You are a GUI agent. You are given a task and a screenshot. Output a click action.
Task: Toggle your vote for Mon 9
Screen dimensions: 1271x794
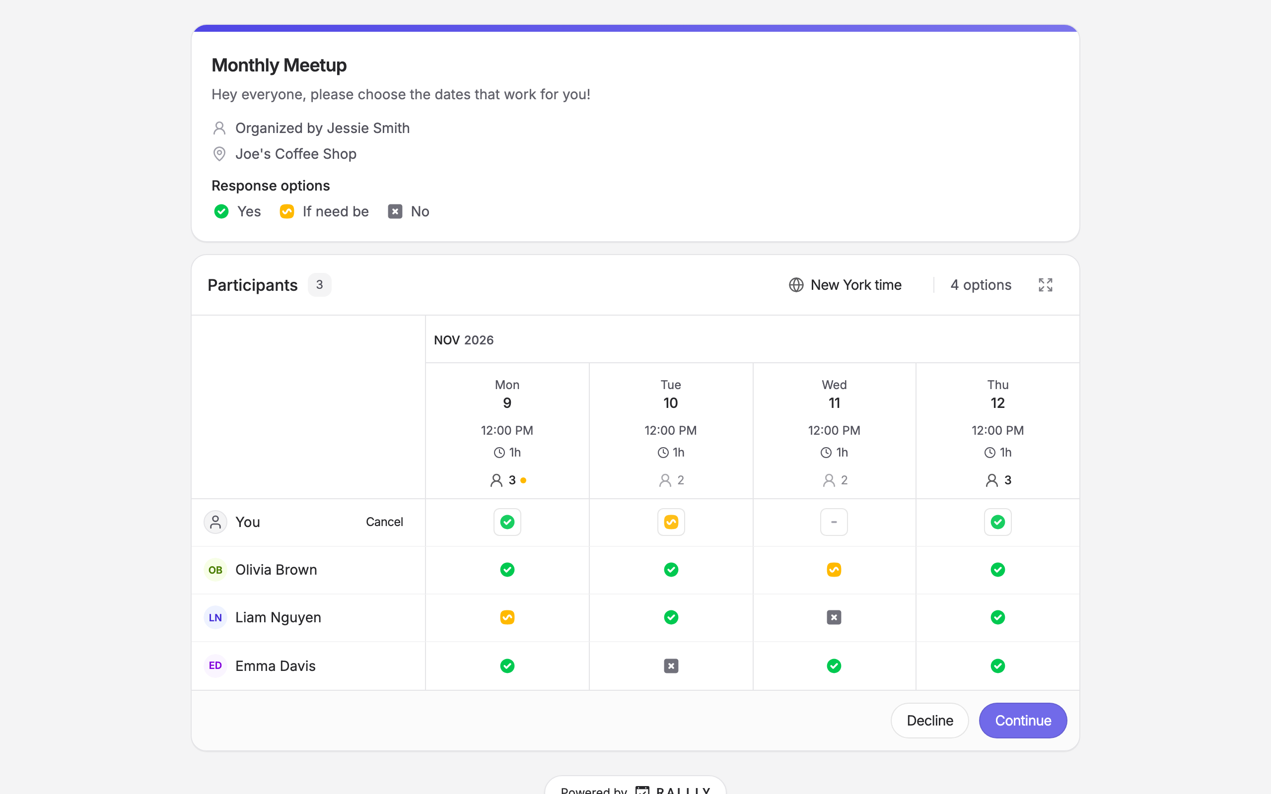507,522
